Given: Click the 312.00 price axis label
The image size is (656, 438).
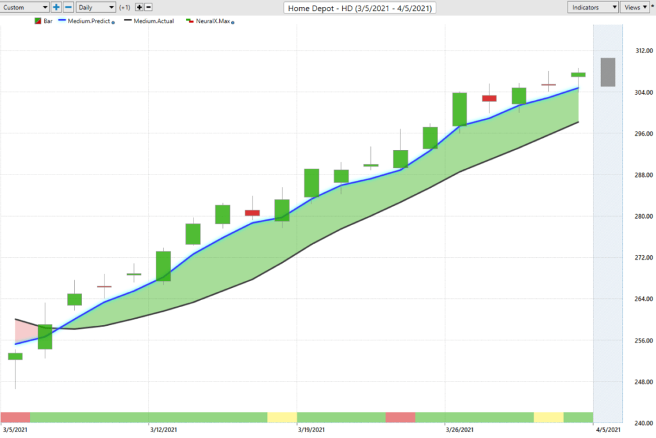Looking at the screenshot, I should click(644, 51).
